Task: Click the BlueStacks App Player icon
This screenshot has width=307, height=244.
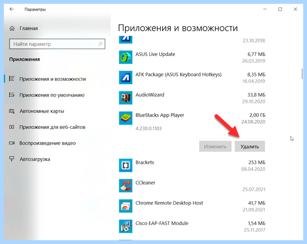Action: [125, 118]
